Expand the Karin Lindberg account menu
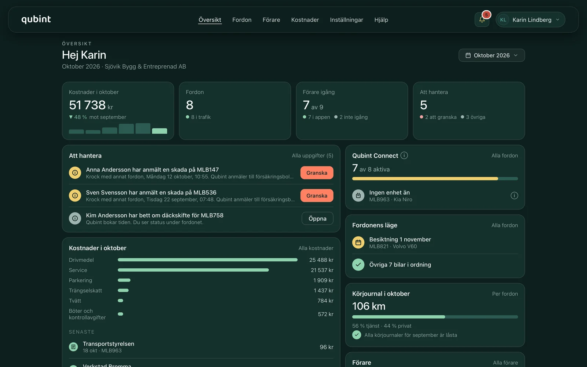The image size is (587, 367). click(530, 20)
